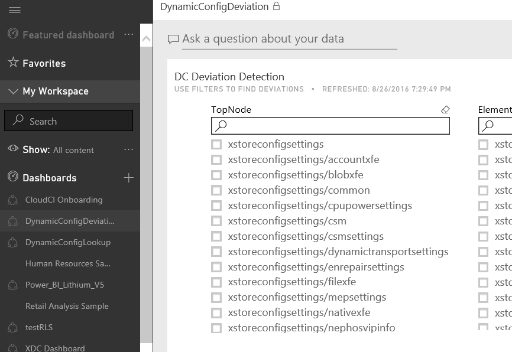
Task: Open Retail Analysis Sample dashboard
Action: click(x=67, y=306)
